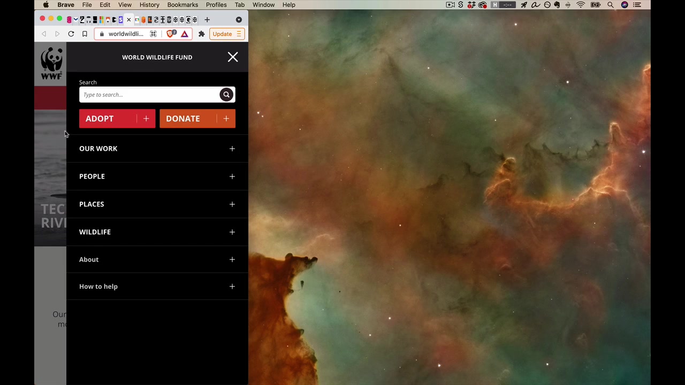
Task: Expand the PLACES section
Action: click(x=157, y=204)
